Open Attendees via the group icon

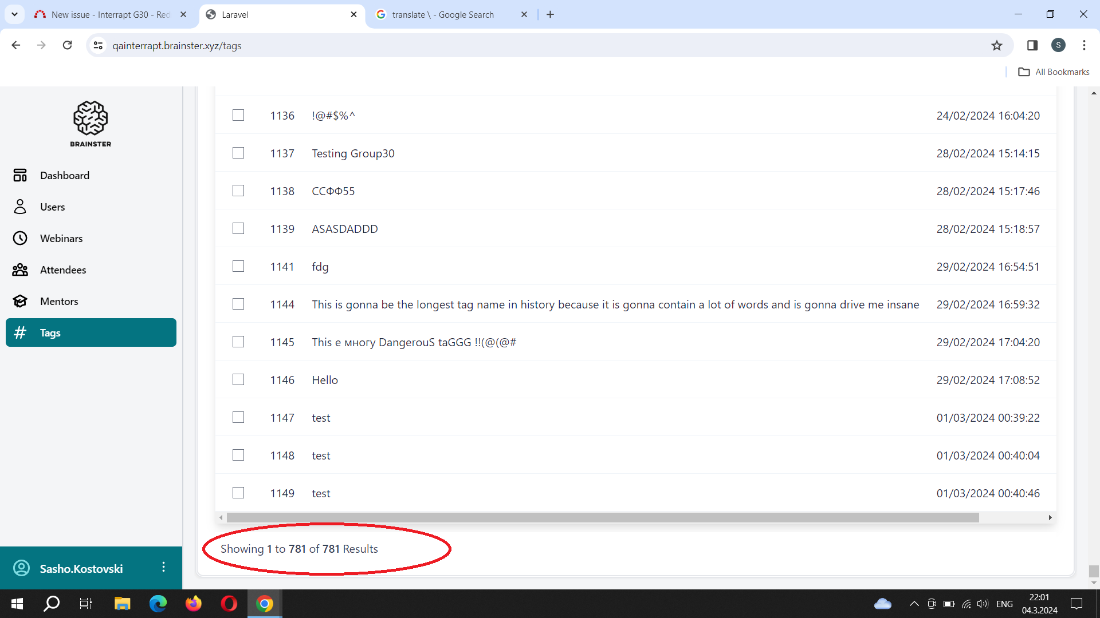pos(20,270)
